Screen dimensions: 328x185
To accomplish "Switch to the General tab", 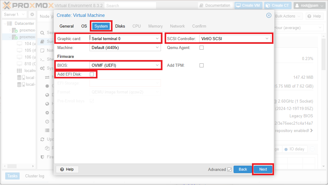I will point(67,26).
